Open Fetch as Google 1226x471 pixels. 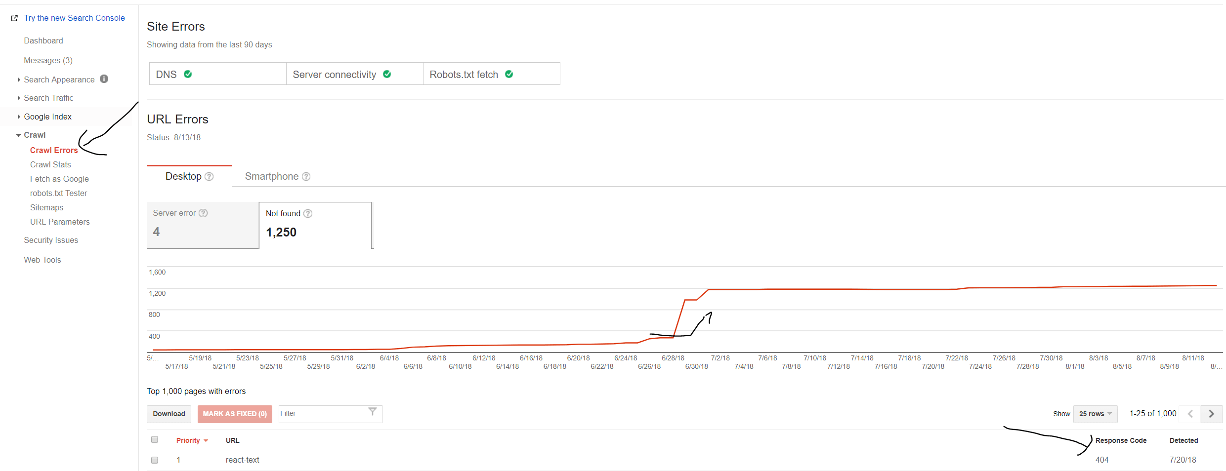(59, 179)
